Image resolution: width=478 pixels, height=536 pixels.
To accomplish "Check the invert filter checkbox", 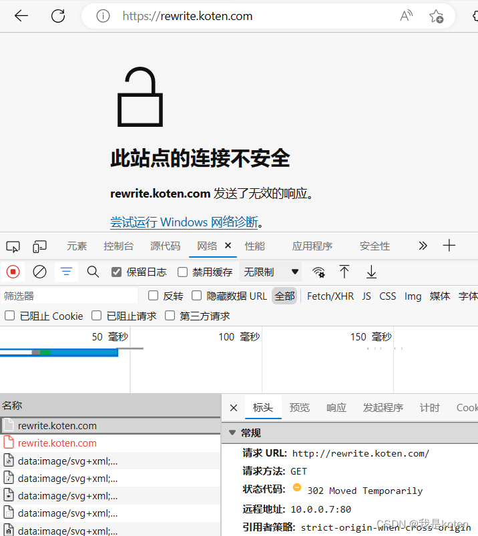I will click(153, 296).
